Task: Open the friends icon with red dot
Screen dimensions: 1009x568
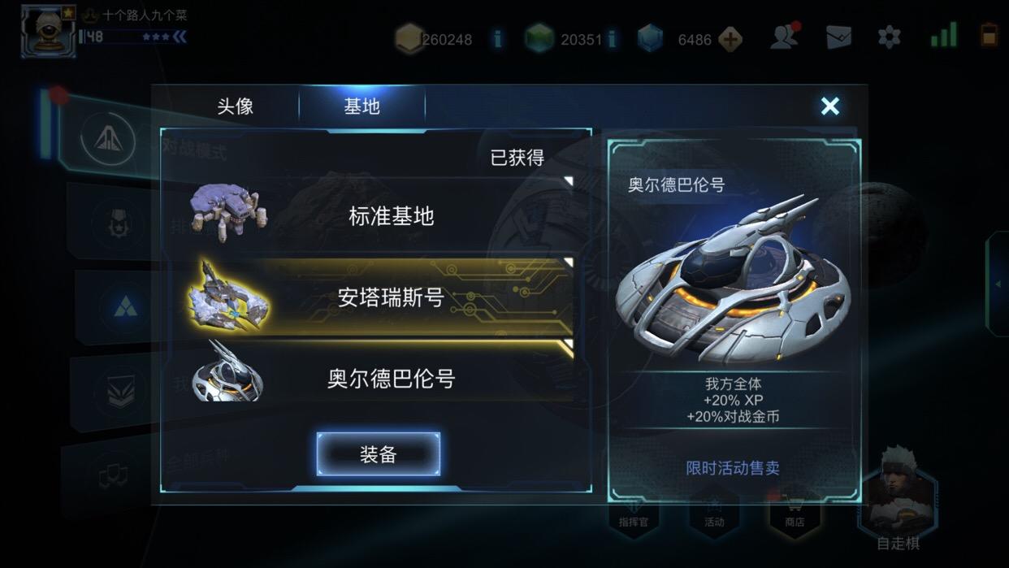Action: tap(785, 37)
